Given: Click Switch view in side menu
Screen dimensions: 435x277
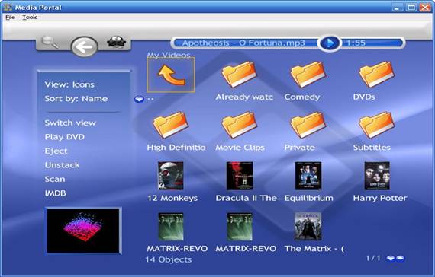Looking at the screenshot, I should [x=70, y=123].
